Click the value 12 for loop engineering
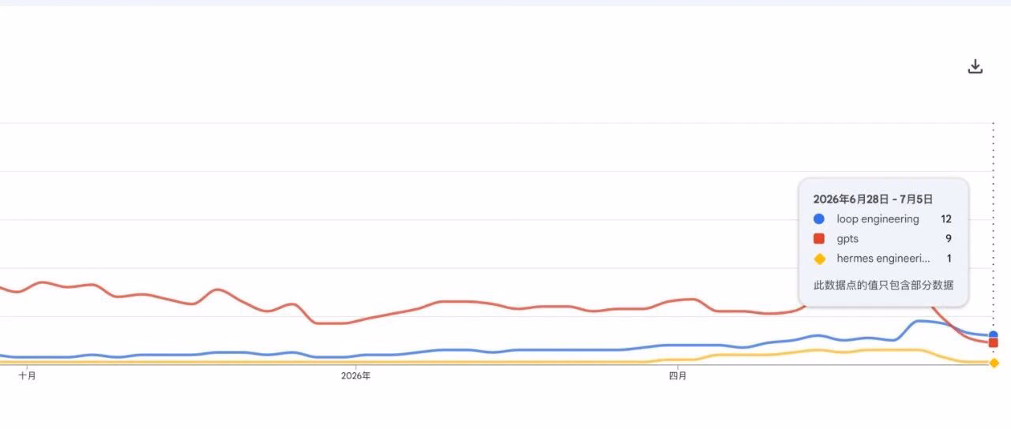The width and height of the screenshot is (1011, 429). [946, 219]
